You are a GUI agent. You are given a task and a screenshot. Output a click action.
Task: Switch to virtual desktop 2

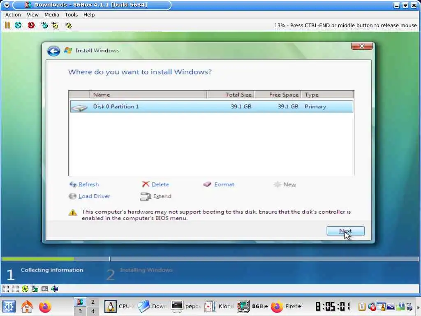pyautogui.click(x=93, y=302)
